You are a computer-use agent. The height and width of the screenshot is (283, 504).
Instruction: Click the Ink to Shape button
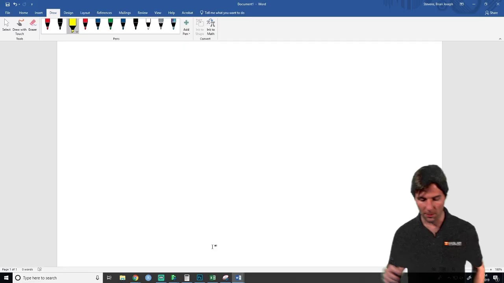click(x=200, y=28)
